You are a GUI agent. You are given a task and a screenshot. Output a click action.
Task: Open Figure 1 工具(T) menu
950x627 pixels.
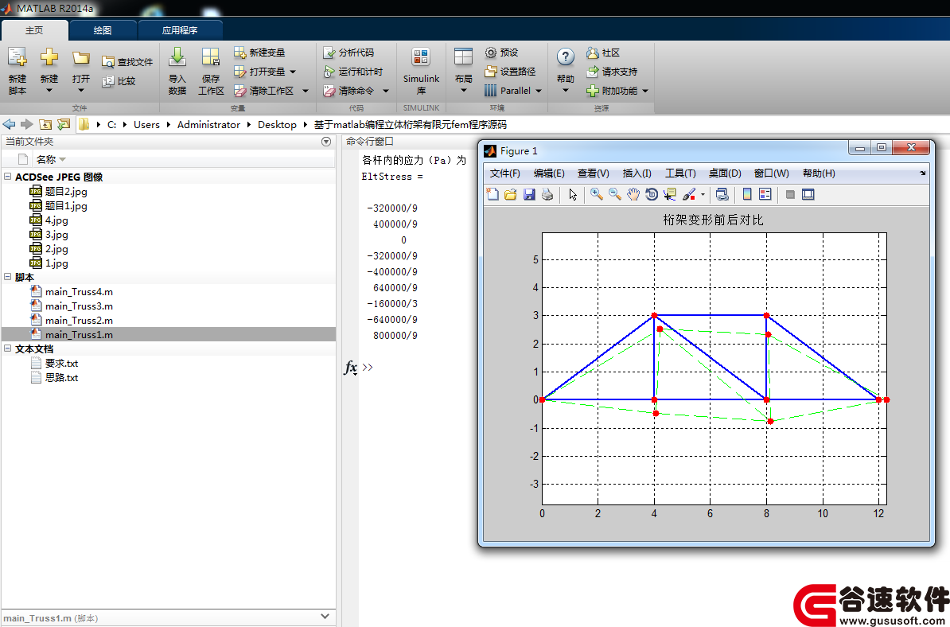680,173
